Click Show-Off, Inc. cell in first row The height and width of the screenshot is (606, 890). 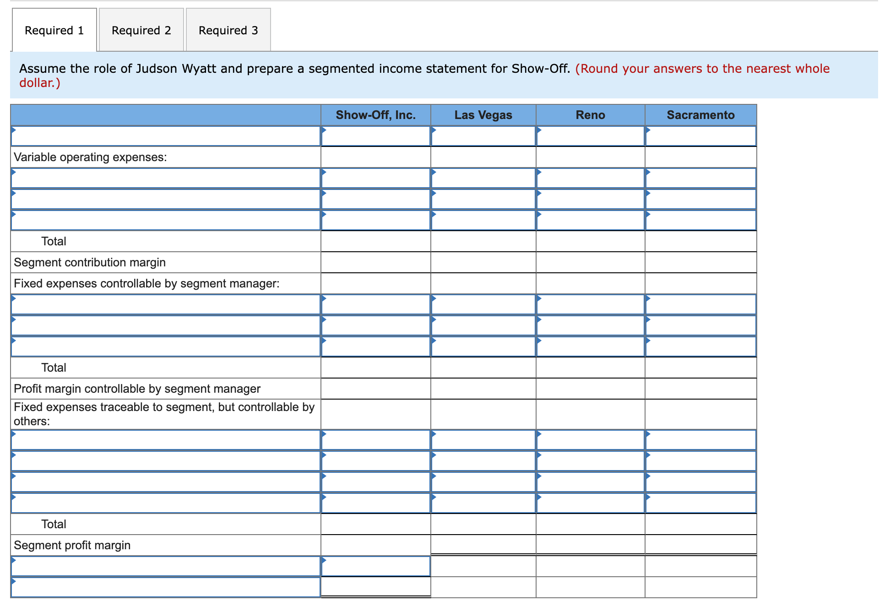(376, 136)
